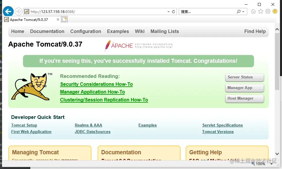Open the Mailing Lists nav item
This screenshot has width=282, height=169.
165,31
